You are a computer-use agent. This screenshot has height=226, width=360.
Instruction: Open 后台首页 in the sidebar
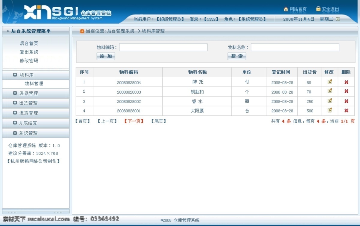29,43
